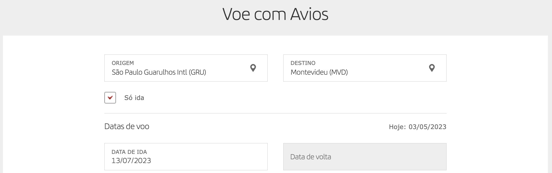Click the Só ida label text

[134, 98]
